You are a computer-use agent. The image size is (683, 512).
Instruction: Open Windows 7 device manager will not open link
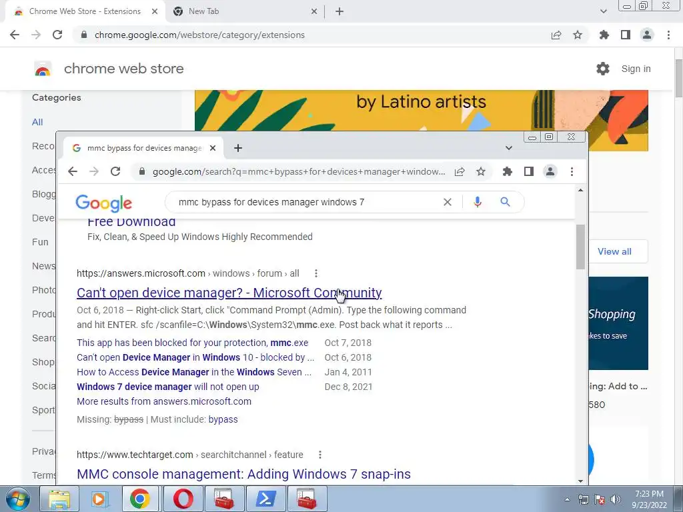(167, 387)
